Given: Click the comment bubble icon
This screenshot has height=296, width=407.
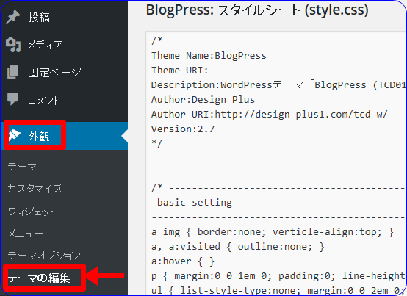Looking at the screenshot, I should click(x=13, y=99).
